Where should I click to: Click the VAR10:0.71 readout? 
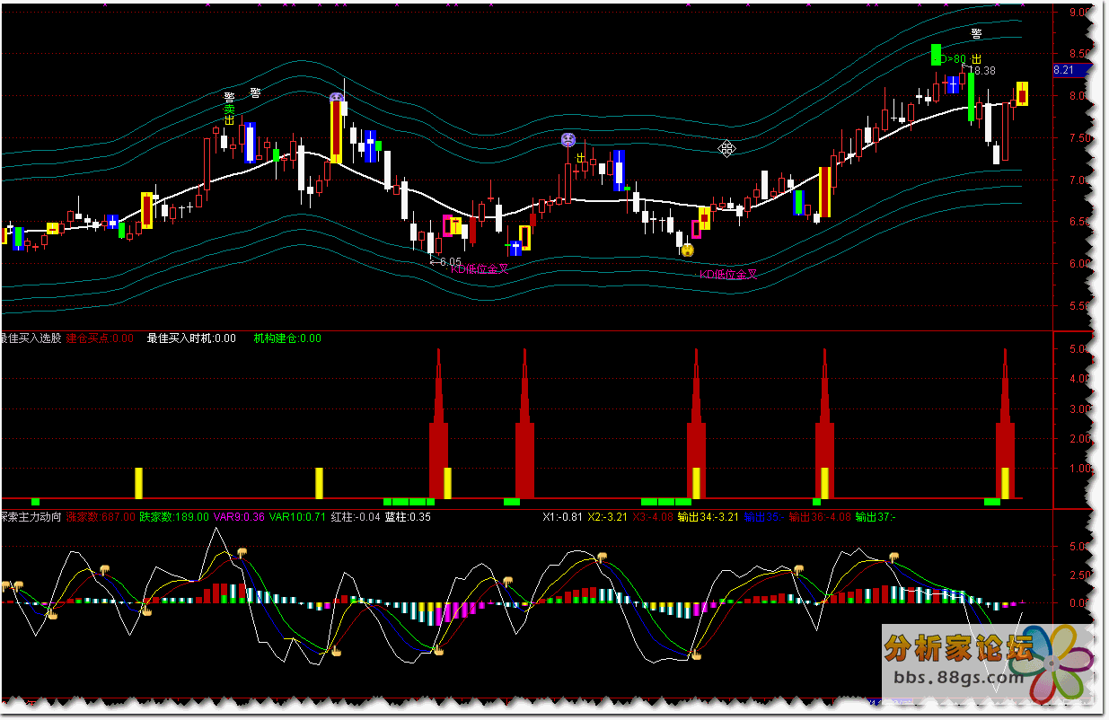298,517
